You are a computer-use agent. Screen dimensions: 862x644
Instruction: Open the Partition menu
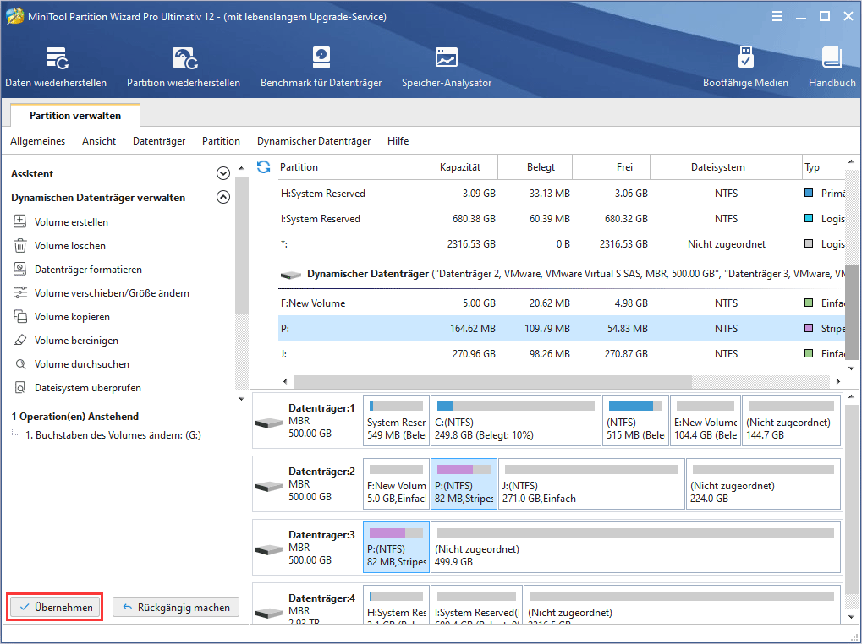[221, 141]
